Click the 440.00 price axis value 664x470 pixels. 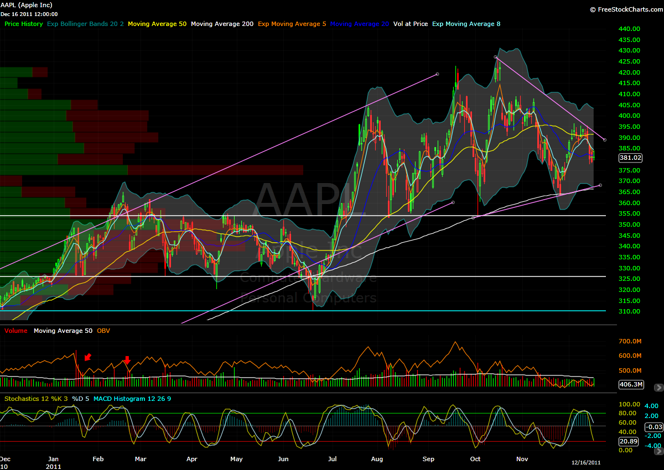click(630, 29)
